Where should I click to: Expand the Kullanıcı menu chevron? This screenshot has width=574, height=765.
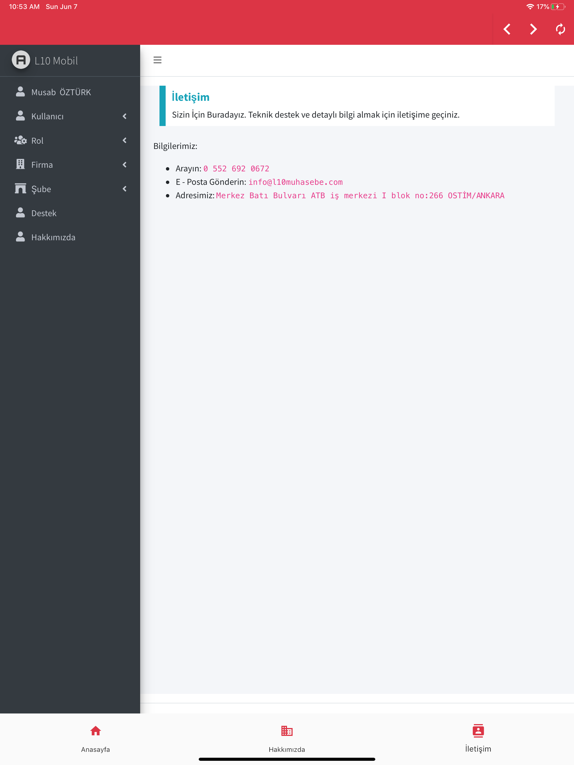[125, 116]
